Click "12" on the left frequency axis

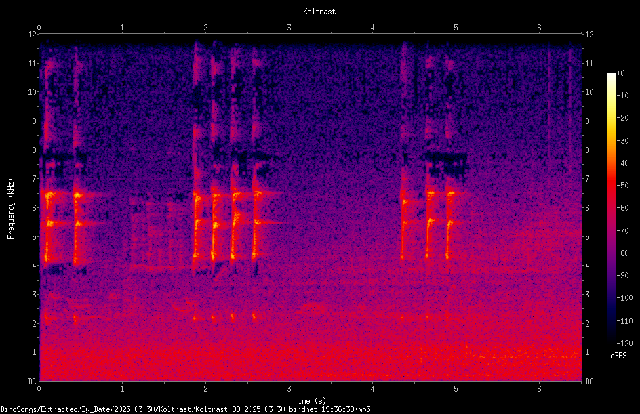tap(32, 35)
